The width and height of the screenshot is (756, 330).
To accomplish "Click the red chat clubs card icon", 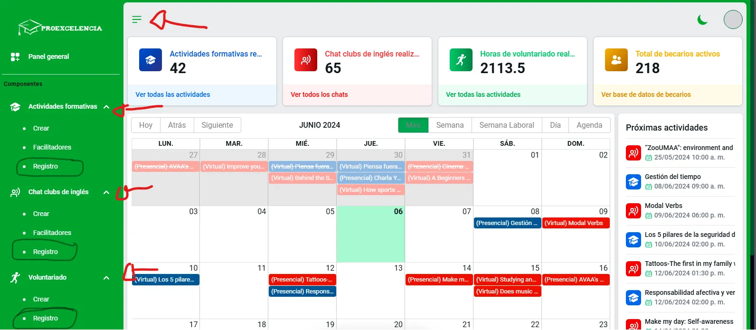I will pos(306,60).
